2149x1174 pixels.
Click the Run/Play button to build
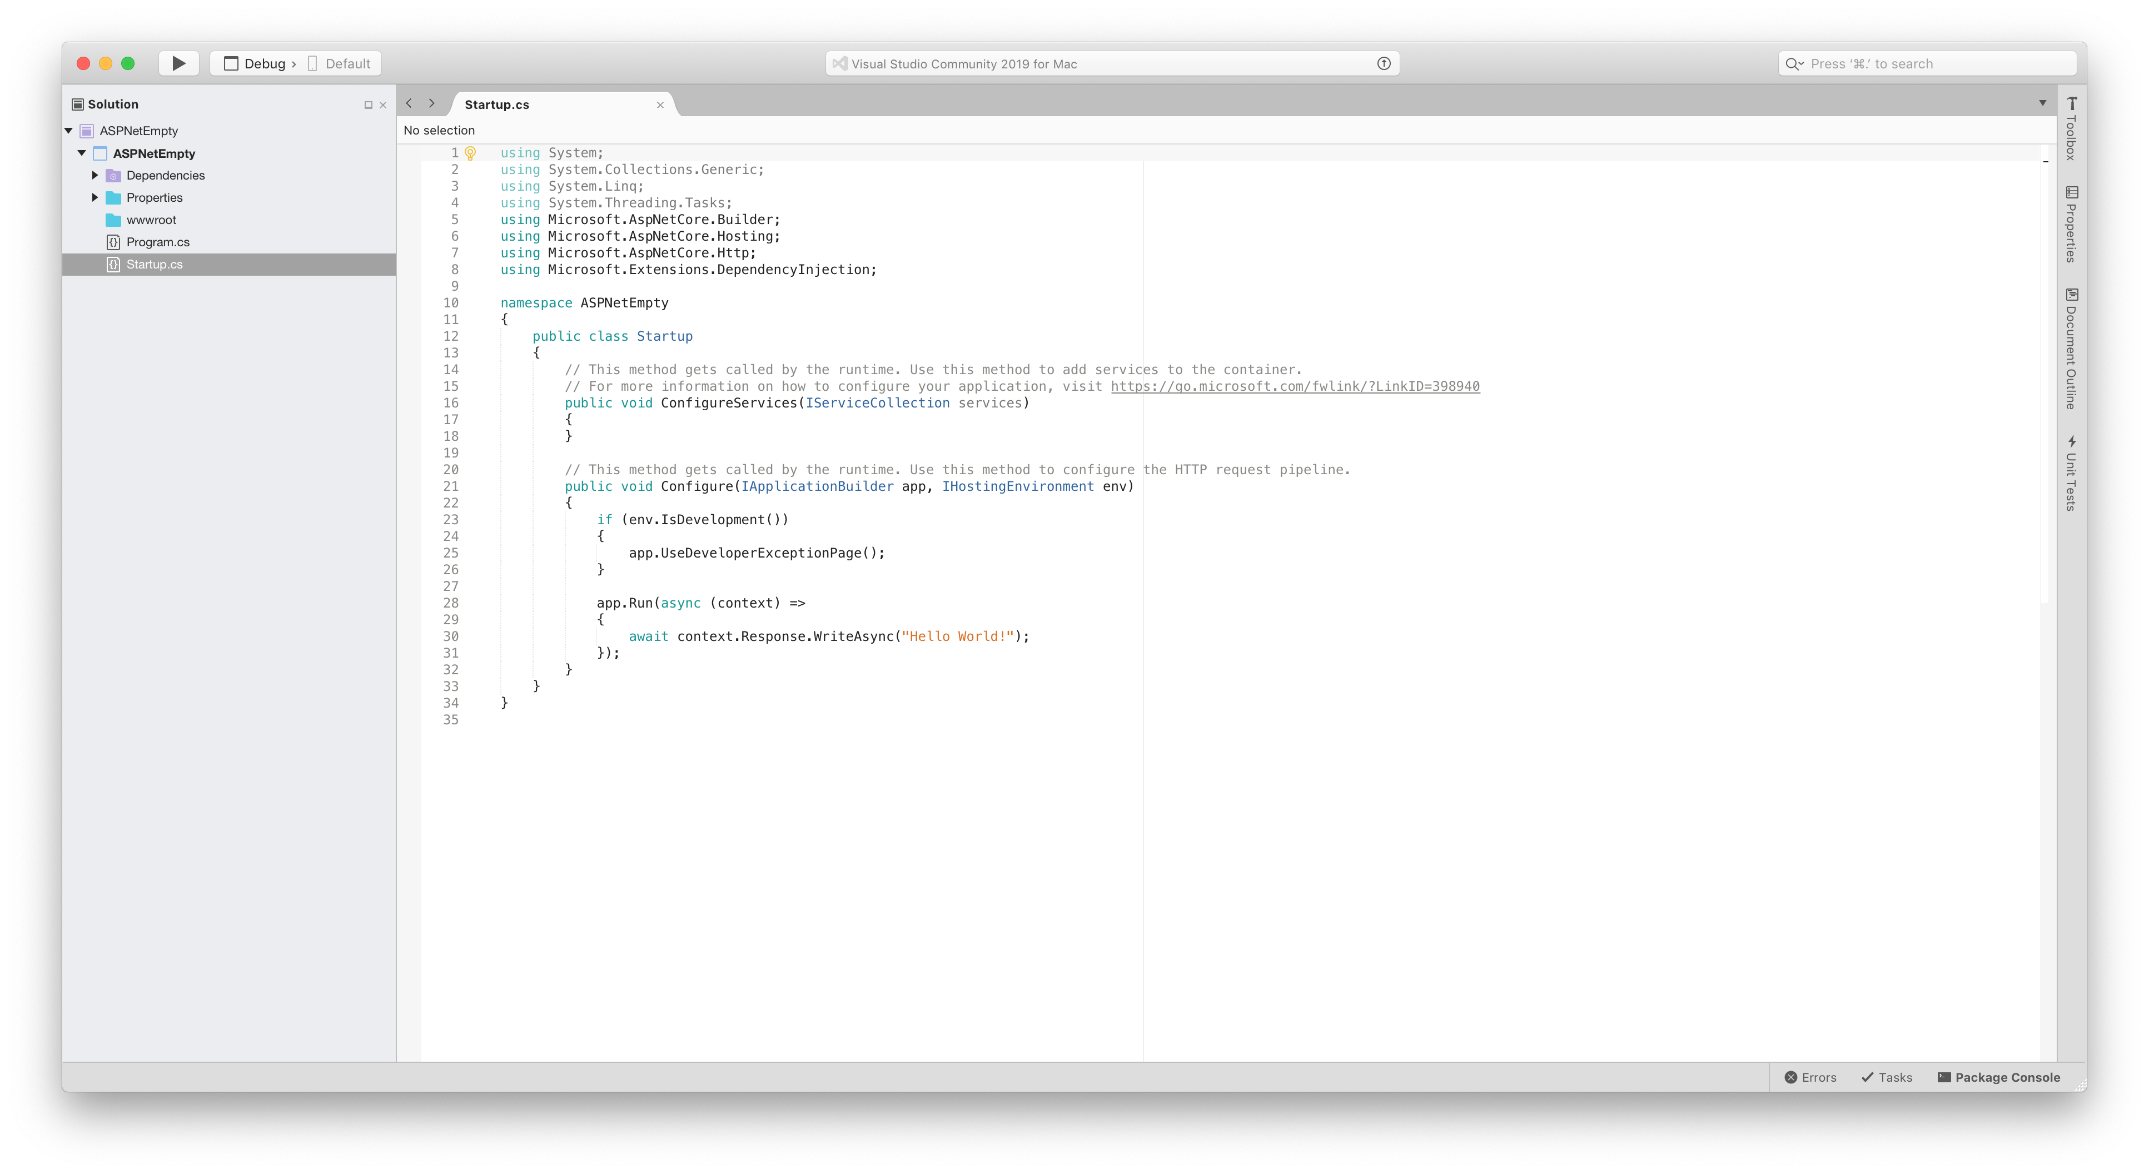point(179,63)
